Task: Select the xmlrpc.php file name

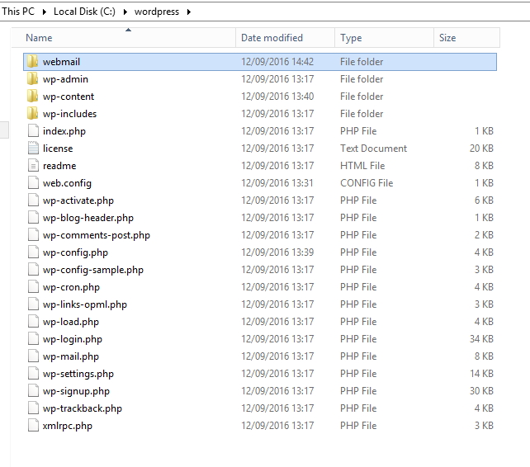Action: (x=67, y=426)
